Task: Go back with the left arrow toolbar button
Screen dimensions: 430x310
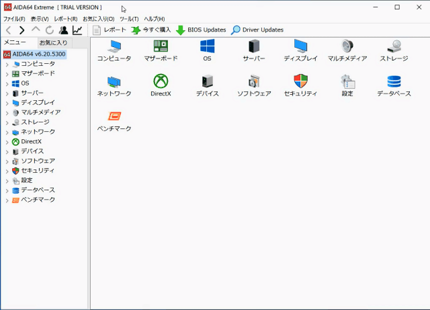Action: point(9,30)
